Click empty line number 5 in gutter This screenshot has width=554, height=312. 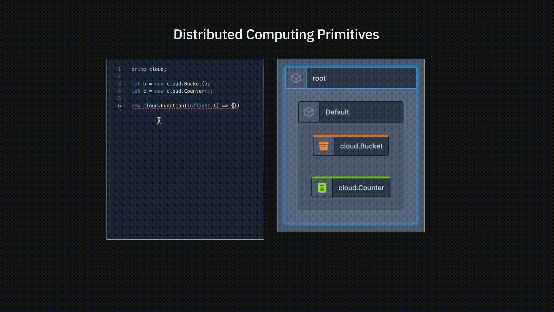tap(119, 98)
